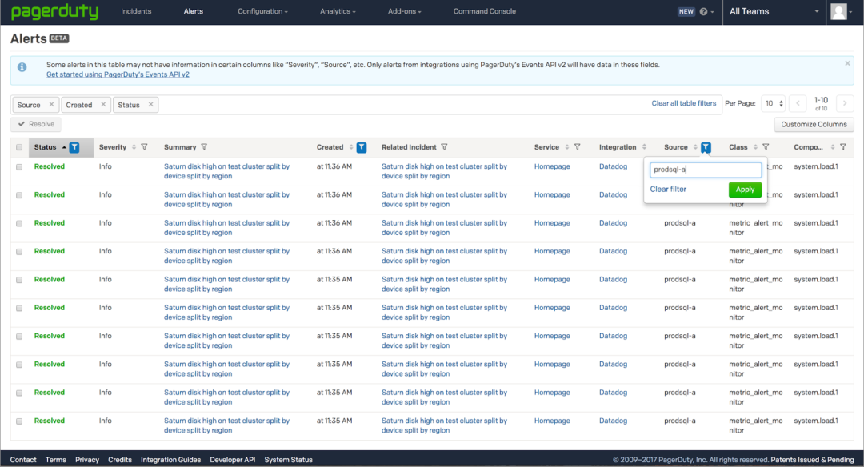Select the checkbox on the last Resolved row
Viewport: 864px width, 467px height.
(18, 421)
